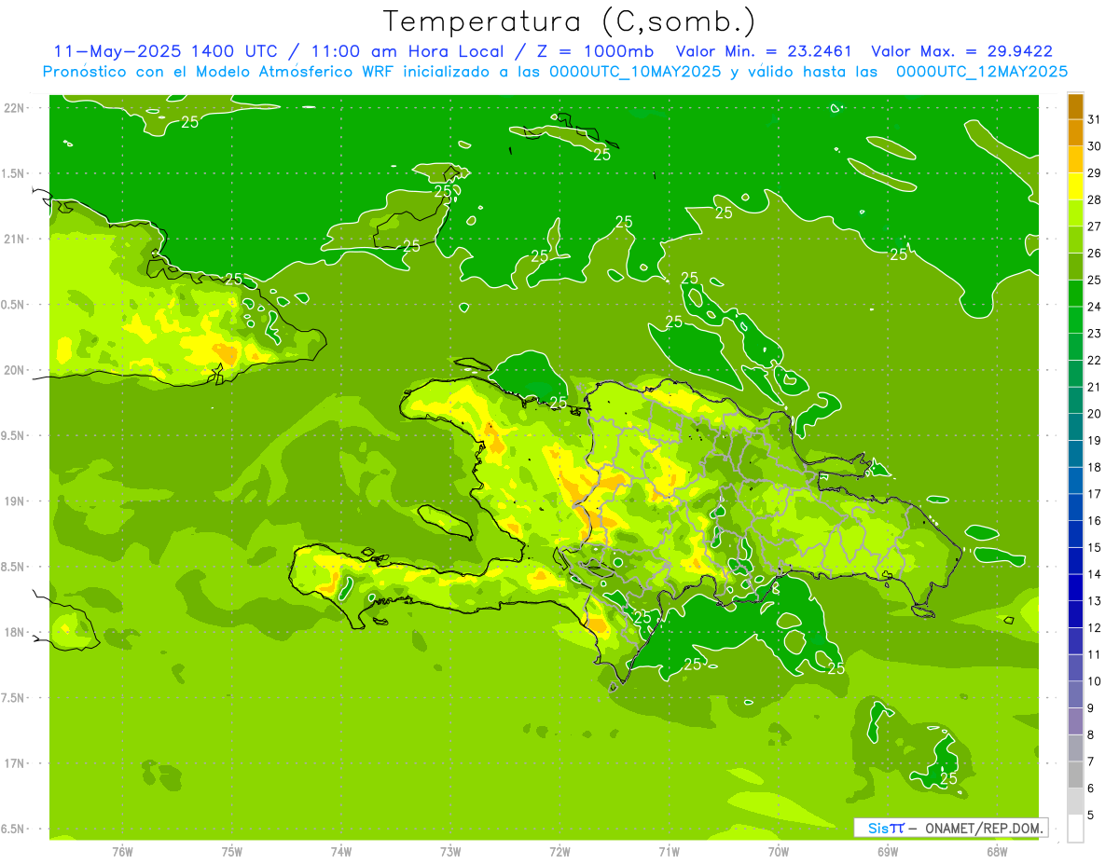The height and width of the screenshot is (864, 1119).
Task: Click the '70W' longitude axis label
Action: (779, 851)
